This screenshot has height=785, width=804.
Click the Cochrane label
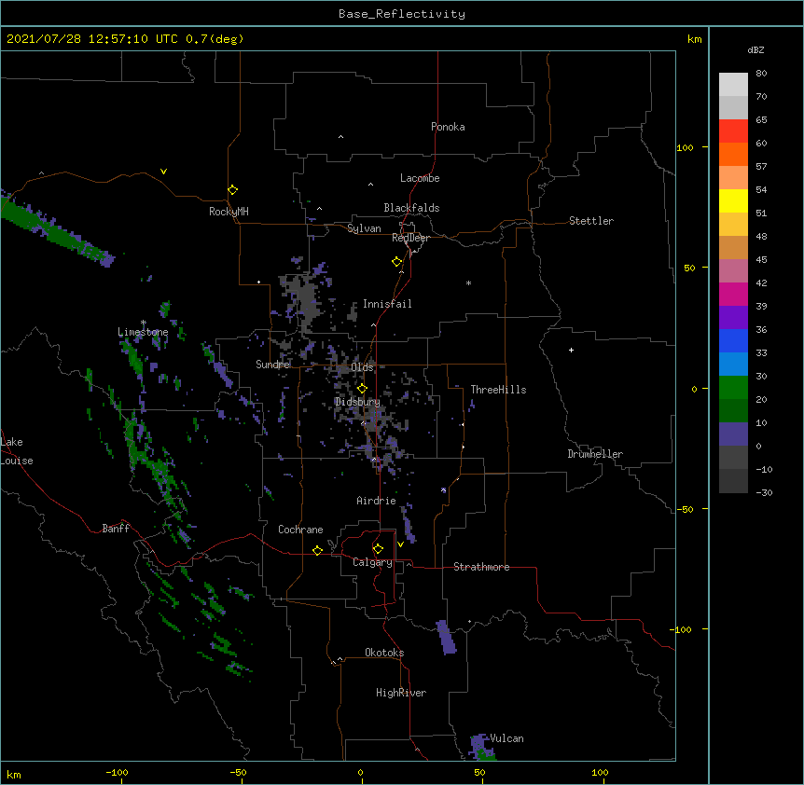point(300,530)
